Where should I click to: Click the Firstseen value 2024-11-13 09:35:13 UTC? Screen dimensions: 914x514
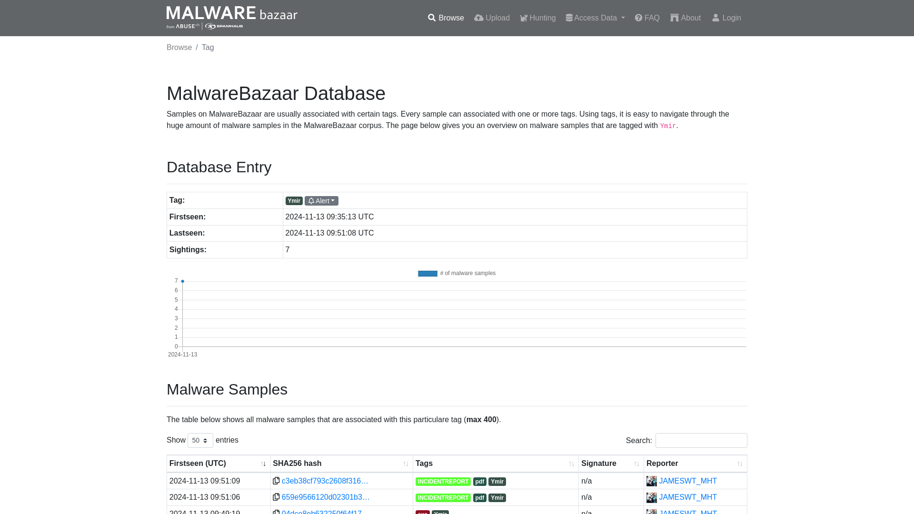pos(329,217)
